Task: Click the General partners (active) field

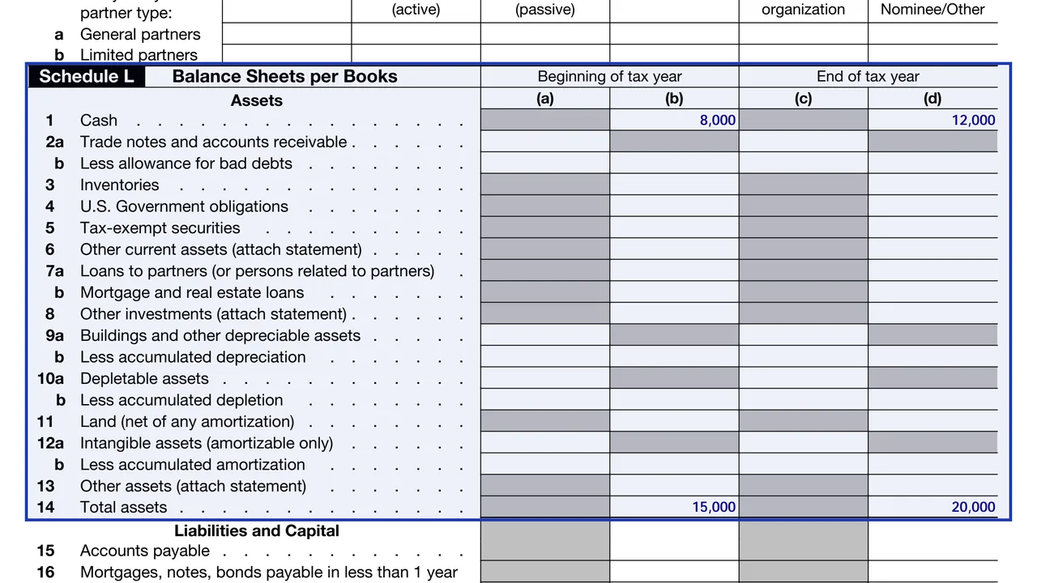Action: 416,34
